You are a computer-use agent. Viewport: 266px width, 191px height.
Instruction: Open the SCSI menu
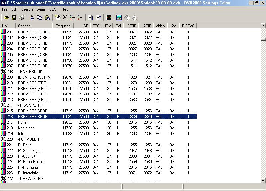(x=53, y=9)
